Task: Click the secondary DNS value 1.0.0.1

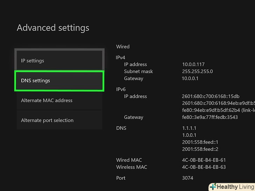Action: click(189, 135)
